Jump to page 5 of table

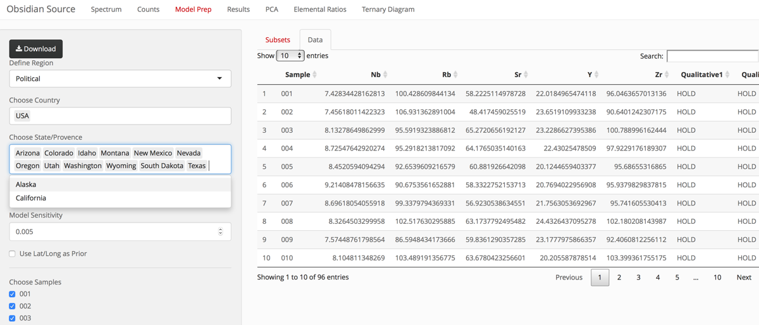tap(677, 277)
